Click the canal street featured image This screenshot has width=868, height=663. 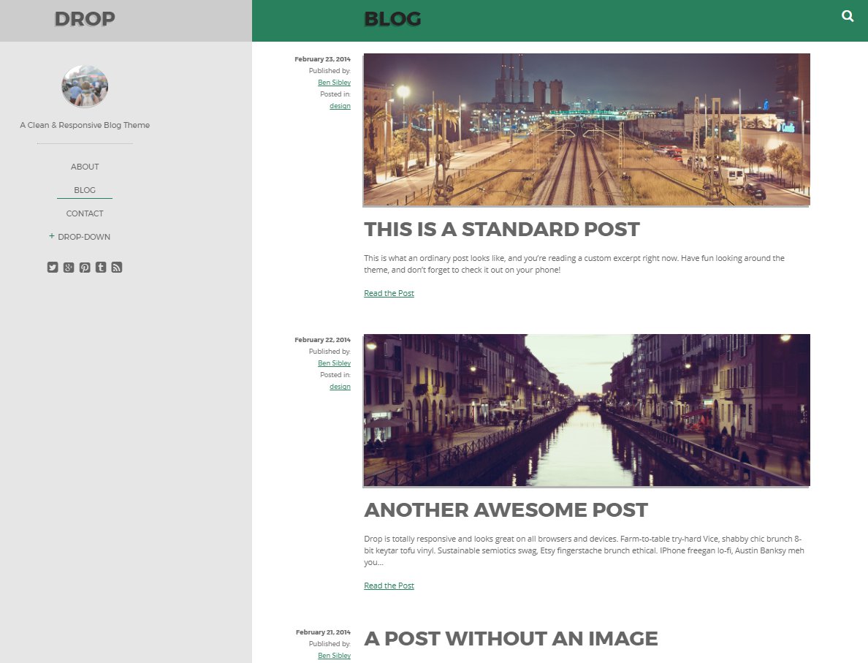586,410
